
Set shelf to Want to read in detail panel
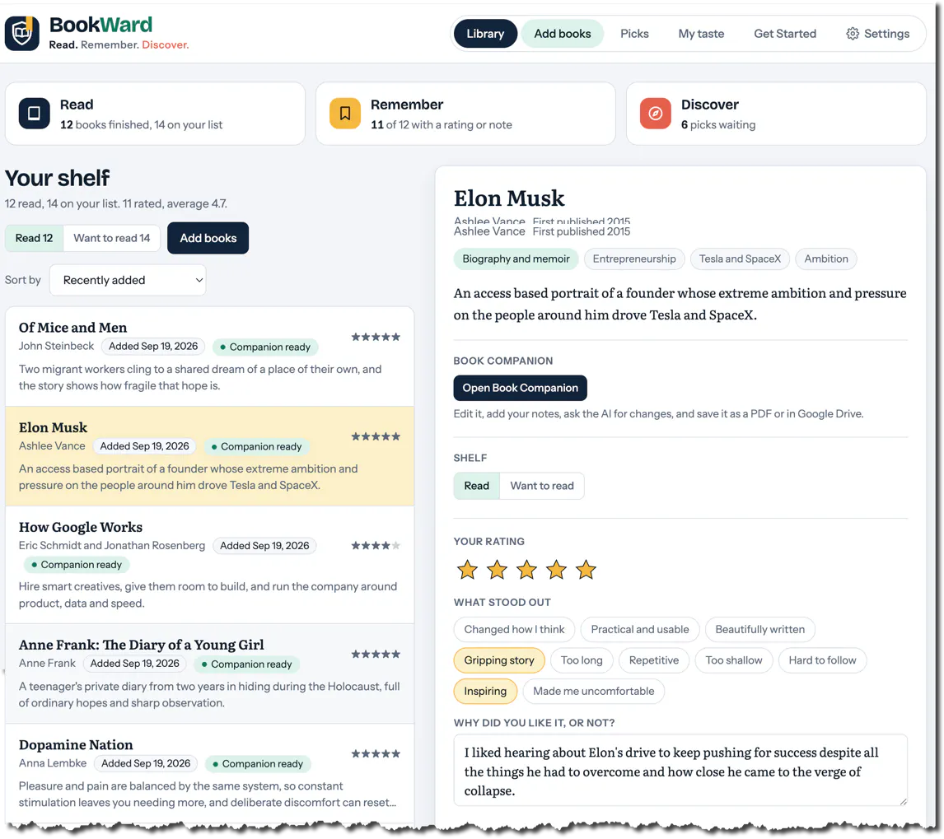542,486
